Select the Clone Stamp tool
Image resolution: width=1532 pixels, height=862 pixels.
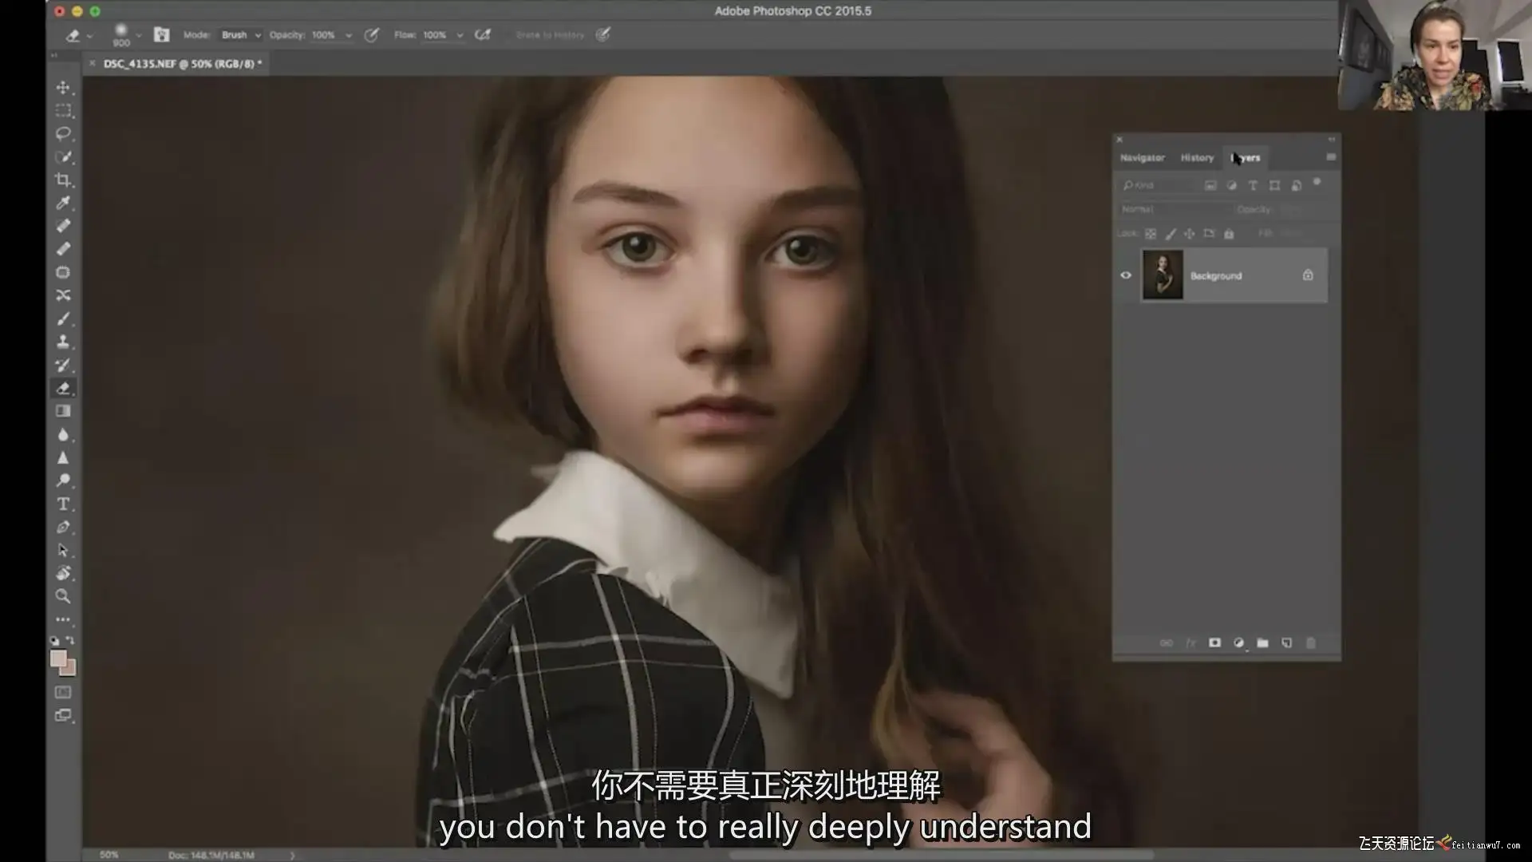63,342
